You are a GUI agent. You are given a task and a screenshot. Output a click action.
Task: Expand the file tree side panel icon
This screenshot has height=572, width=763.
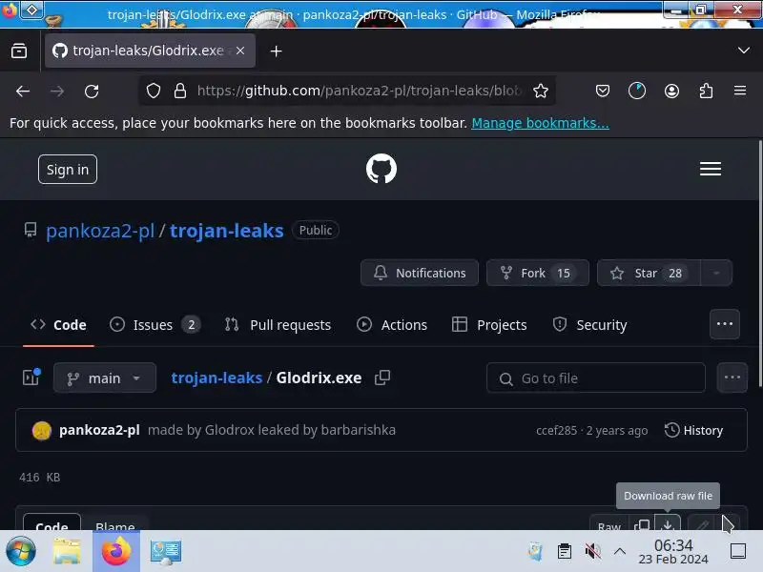tap(31, 378)
